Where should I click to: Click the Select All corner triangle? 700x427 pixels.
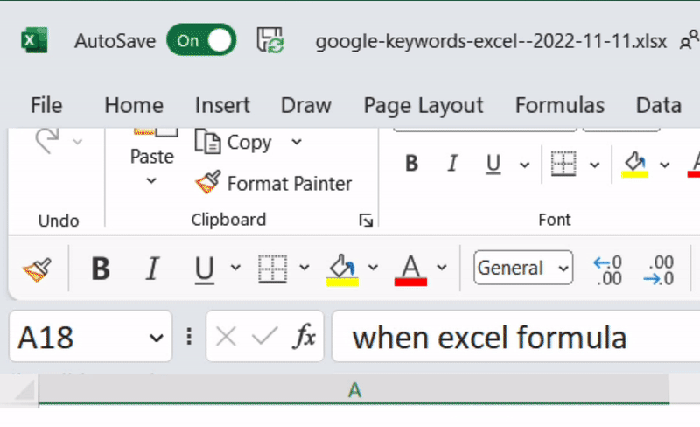(24, 390)
